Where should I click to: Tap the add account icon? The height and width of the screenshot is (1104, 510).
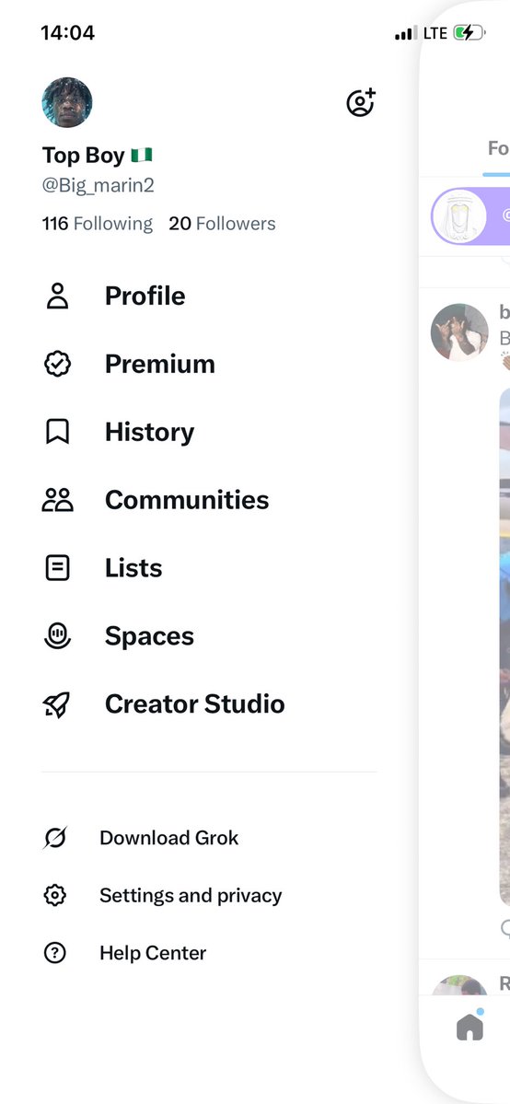(x=361, y=103)
